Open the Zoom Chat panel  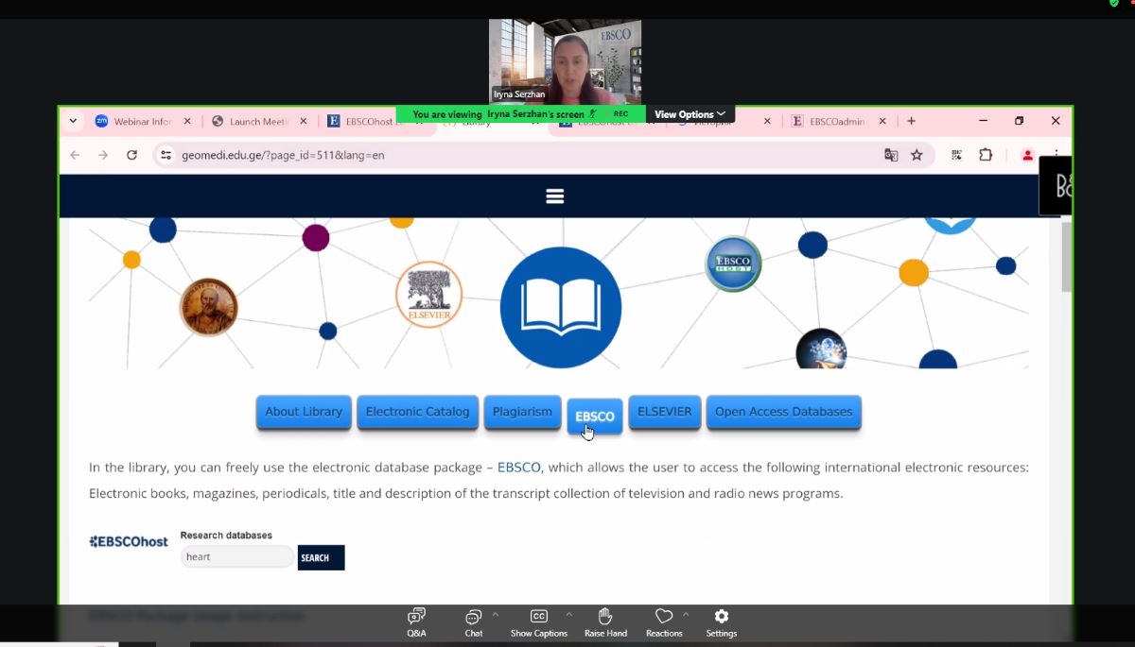pyautogui.click(x=473, y=622)
